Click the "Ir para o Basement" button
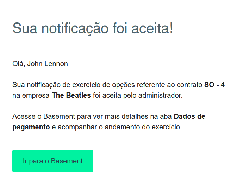Viewport: 249px width, 194px height. [x=53, y=161]
